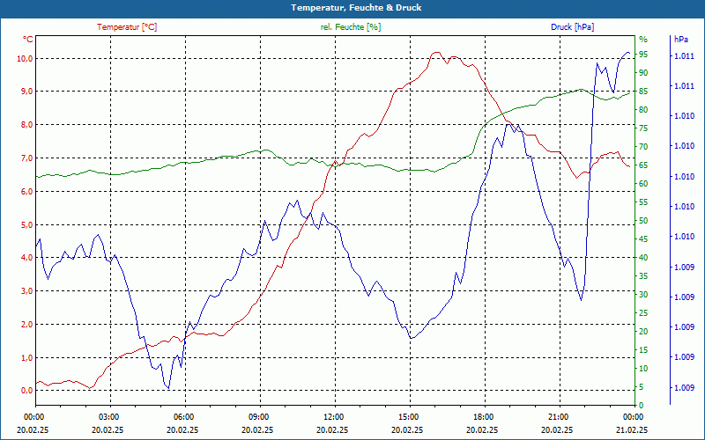This screenshot has height=440, width=705.
Task: Click the '55' humidity axis value
Action: pos(643,202)
